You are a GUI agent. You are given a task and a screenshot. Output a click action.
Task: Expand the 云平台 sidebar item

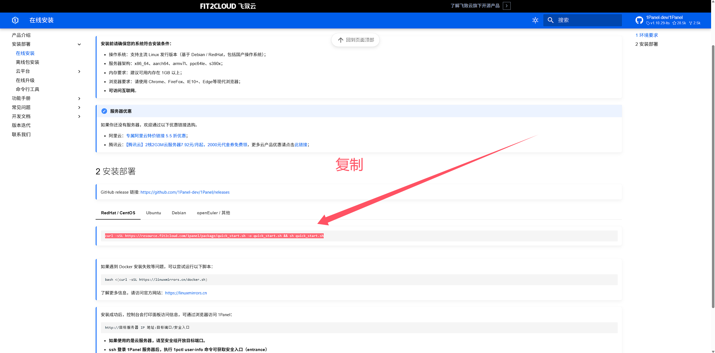tap(79, 71)
